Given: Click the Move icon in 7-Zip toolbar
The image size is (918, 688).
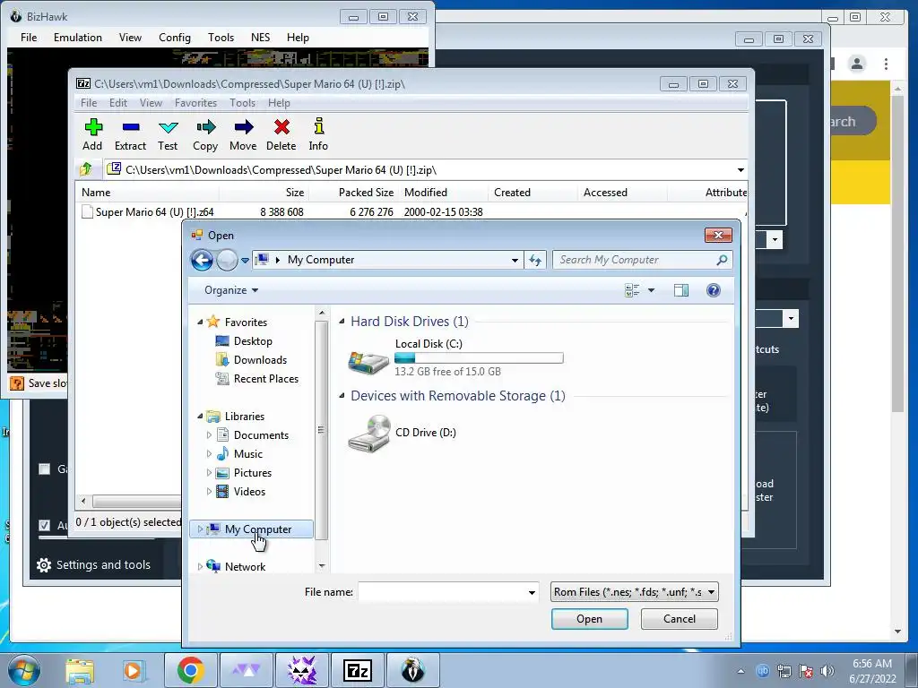Looking at the screenshot, I should (244, 127).
